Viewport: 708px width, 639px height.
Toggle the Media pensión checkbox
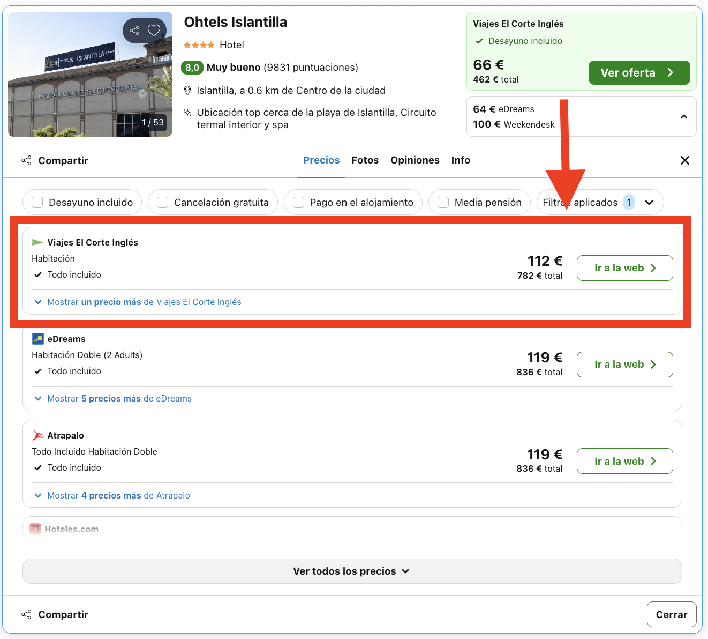coord(443,202)
